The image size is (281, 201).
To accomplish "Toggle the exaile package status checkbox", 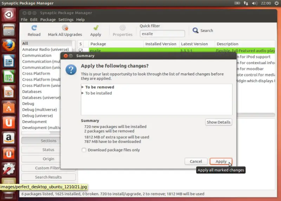I will coord(81,51).
